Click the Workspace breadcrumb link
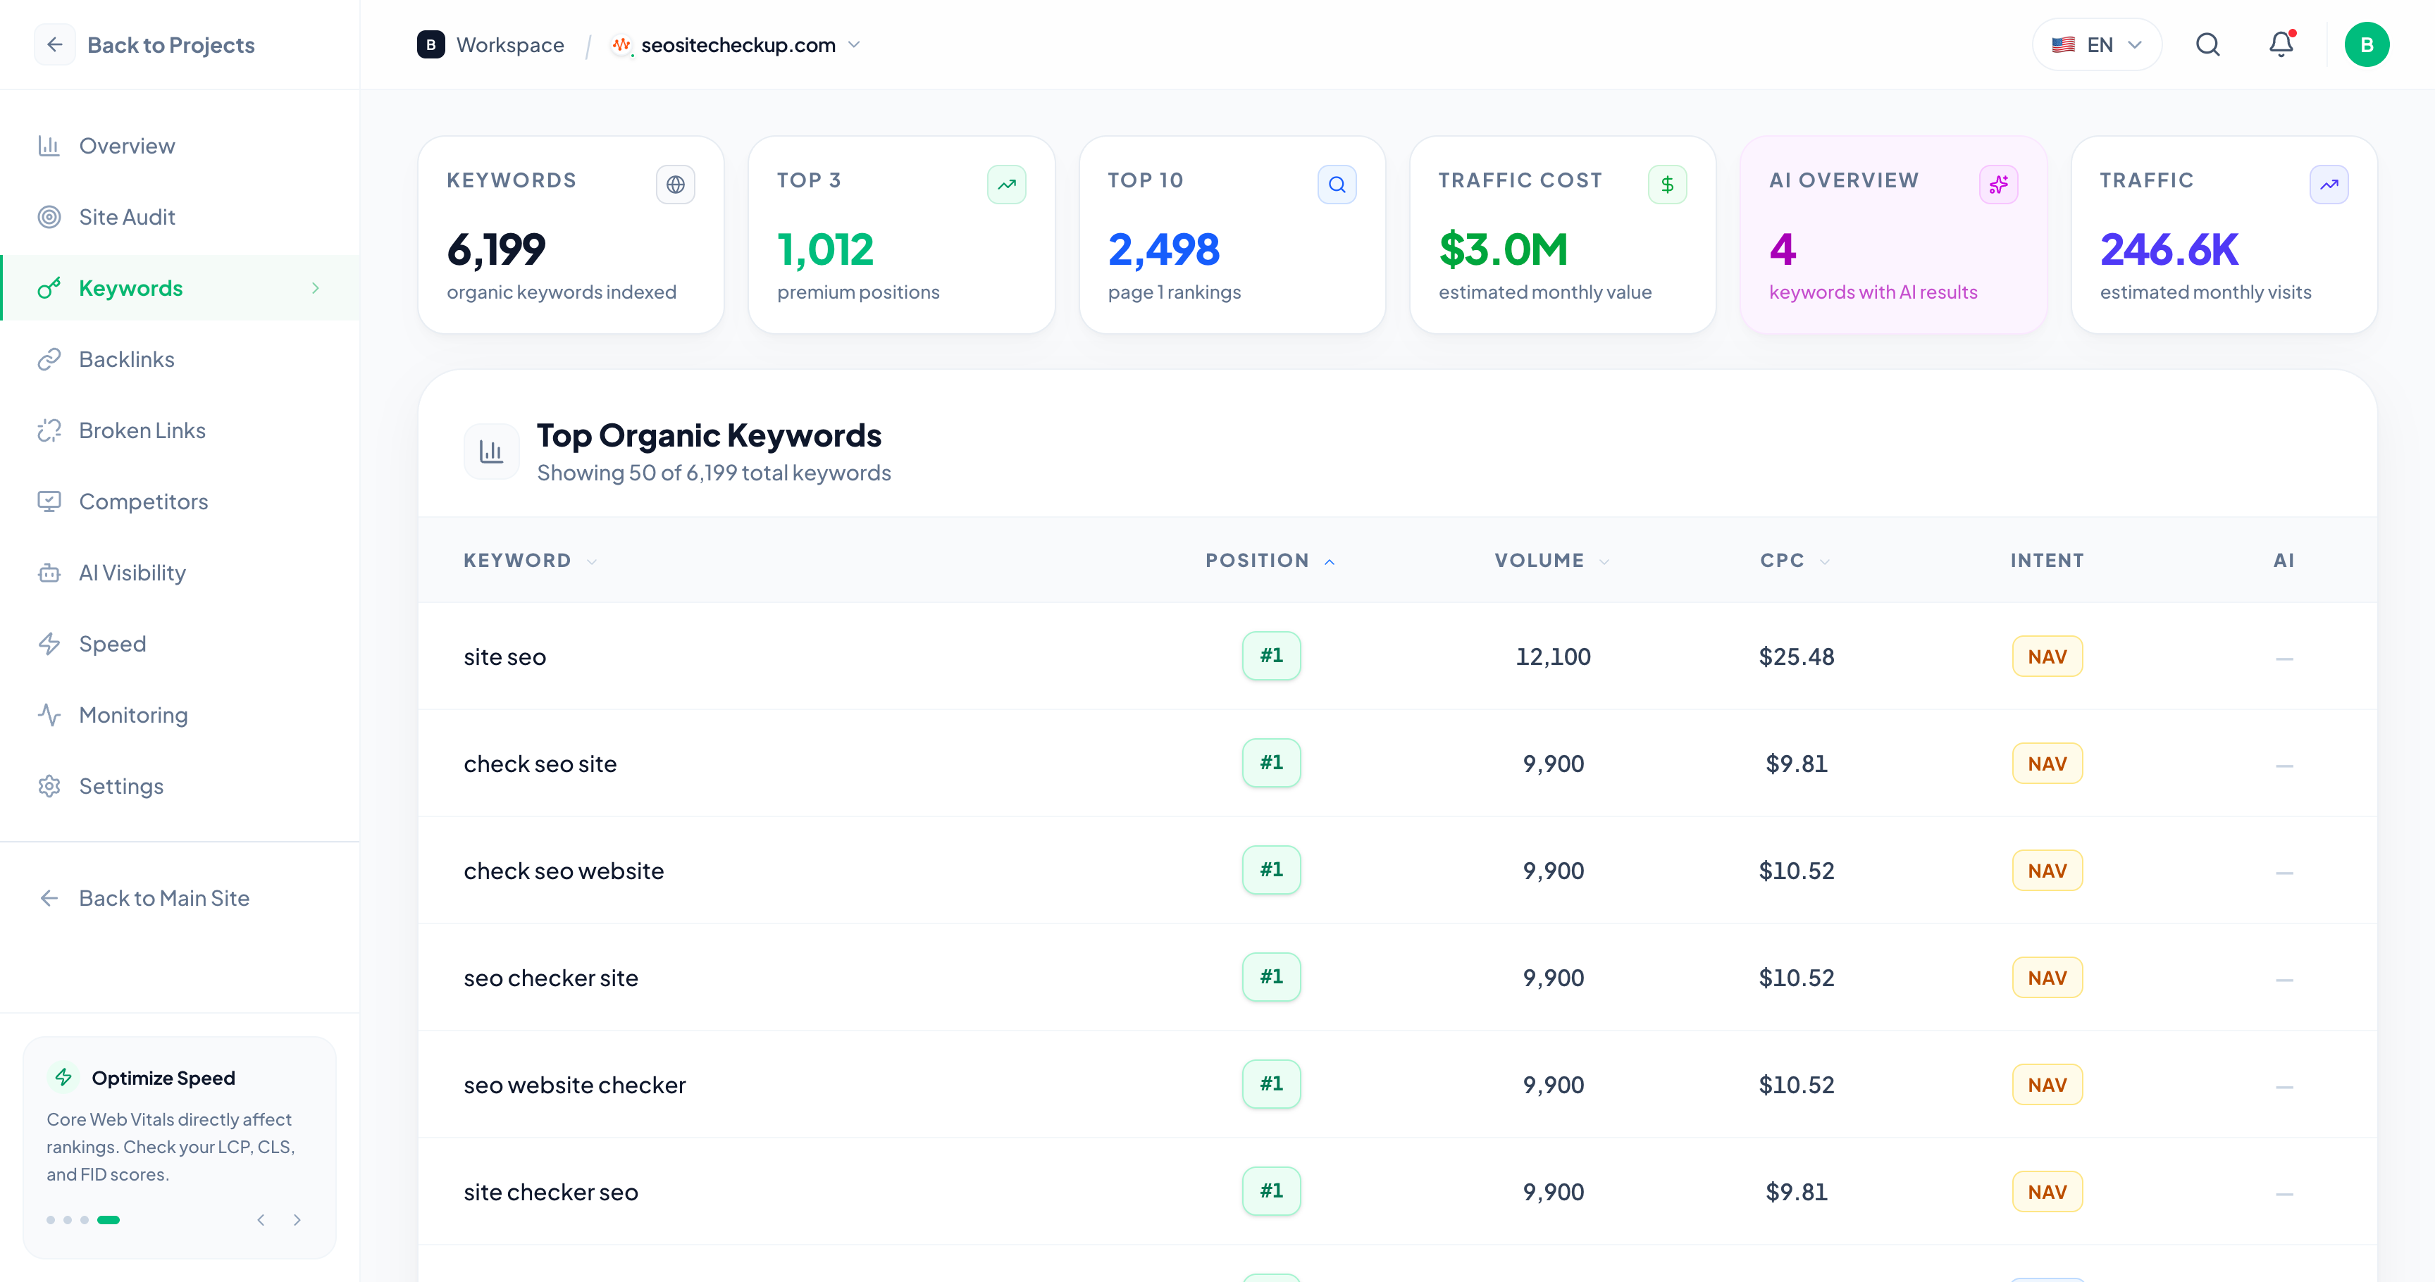Image resolution: width=2435 pixels, height=1282 pixels. coord(509,44)
